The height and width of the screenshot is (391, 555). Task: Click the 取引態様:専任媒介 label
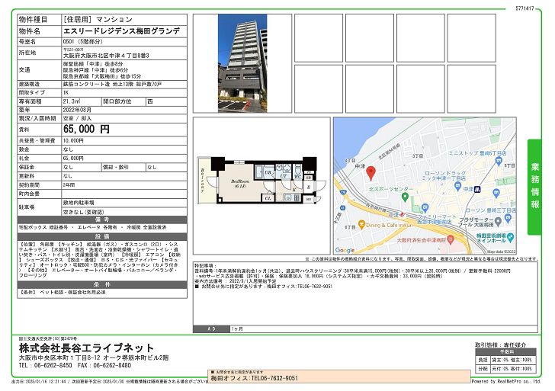point(500,345)
